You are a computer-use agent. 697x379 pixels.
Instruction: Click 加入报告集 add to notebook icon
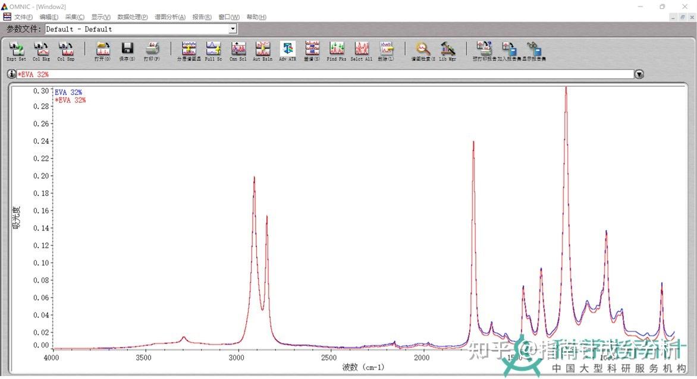click(x=509, y=52)
